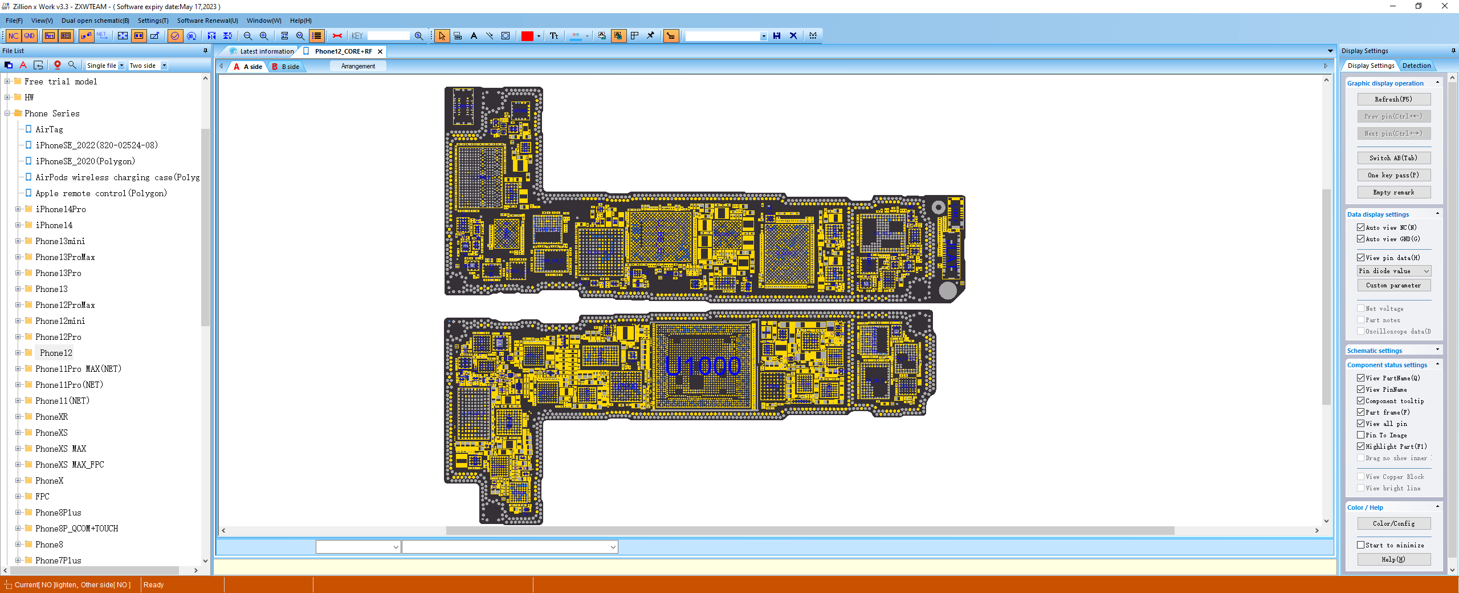Select the arrow pointer tool
The width and height of the screenshot is (1459, 593).
[442, 36]
